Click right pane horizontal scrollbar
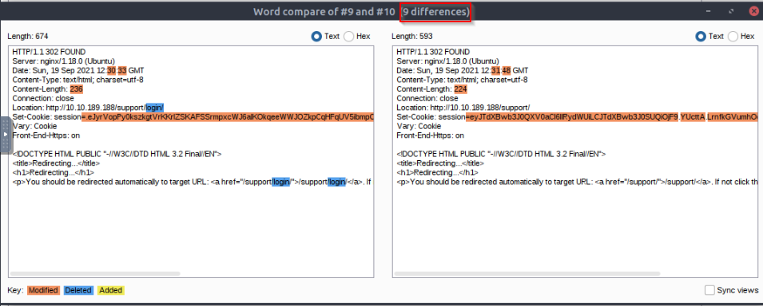763x306 pixels. (527, 274)
